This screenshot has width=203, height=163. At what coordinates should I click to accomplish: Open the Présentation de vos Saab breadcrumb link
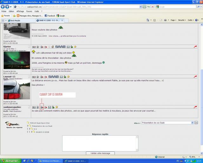[x=42, y=126]
